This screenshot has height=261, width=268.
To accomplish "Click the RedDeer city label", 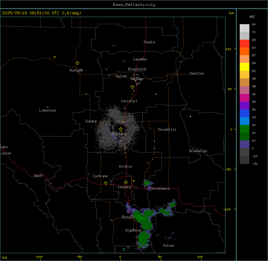I will (137, 79).
